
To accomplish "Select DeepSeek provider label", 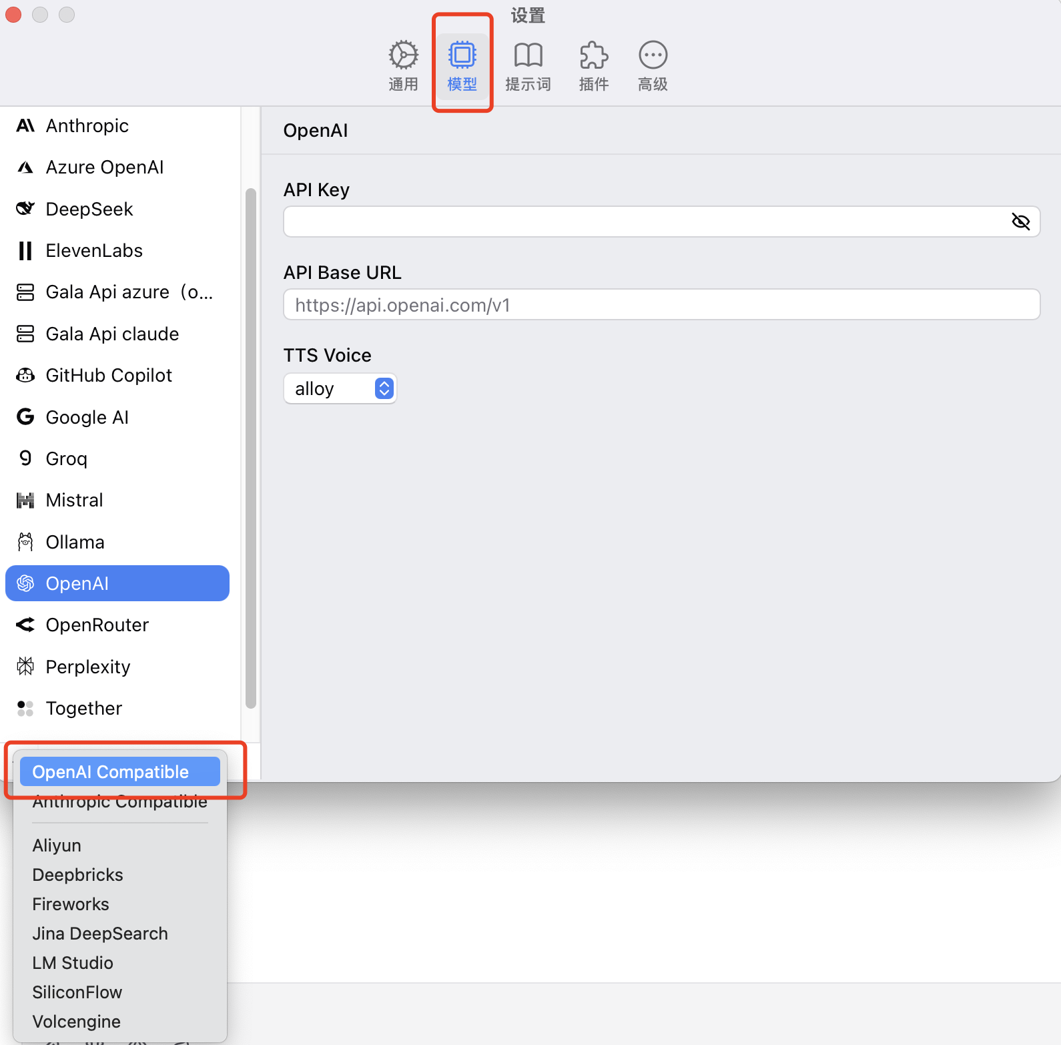I will [x=89, y=209].
